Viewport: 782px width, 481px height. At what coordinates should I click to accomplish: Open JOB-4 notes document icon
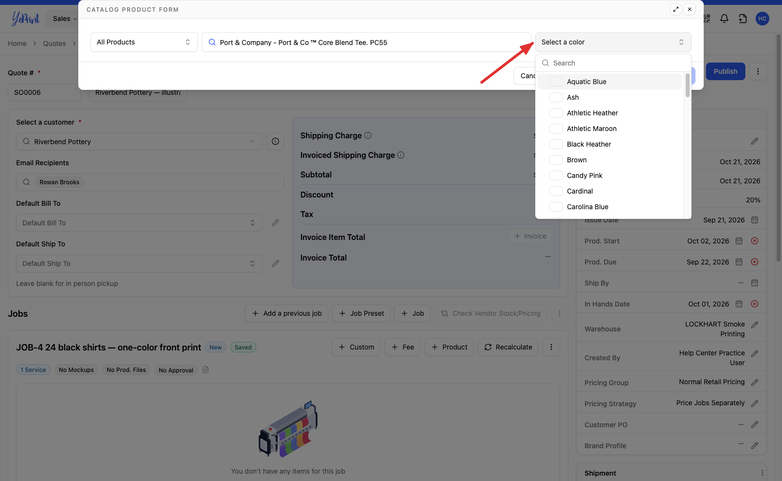[206, 370]
